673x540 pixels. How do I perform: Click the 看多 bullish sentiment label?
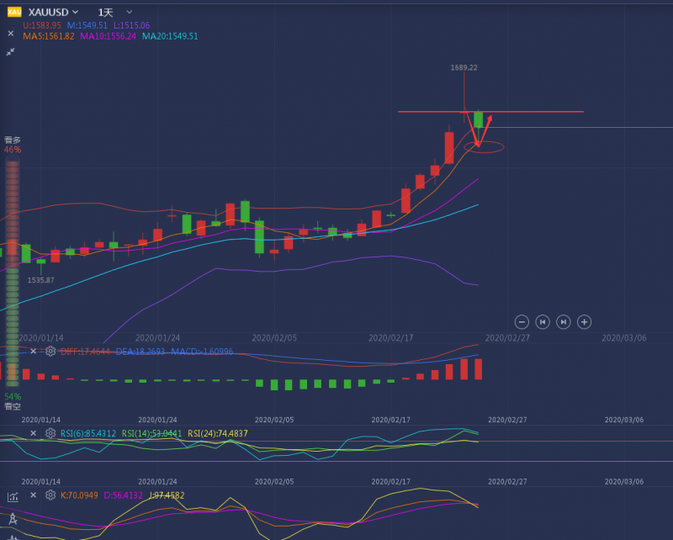[x=13, y=140]
